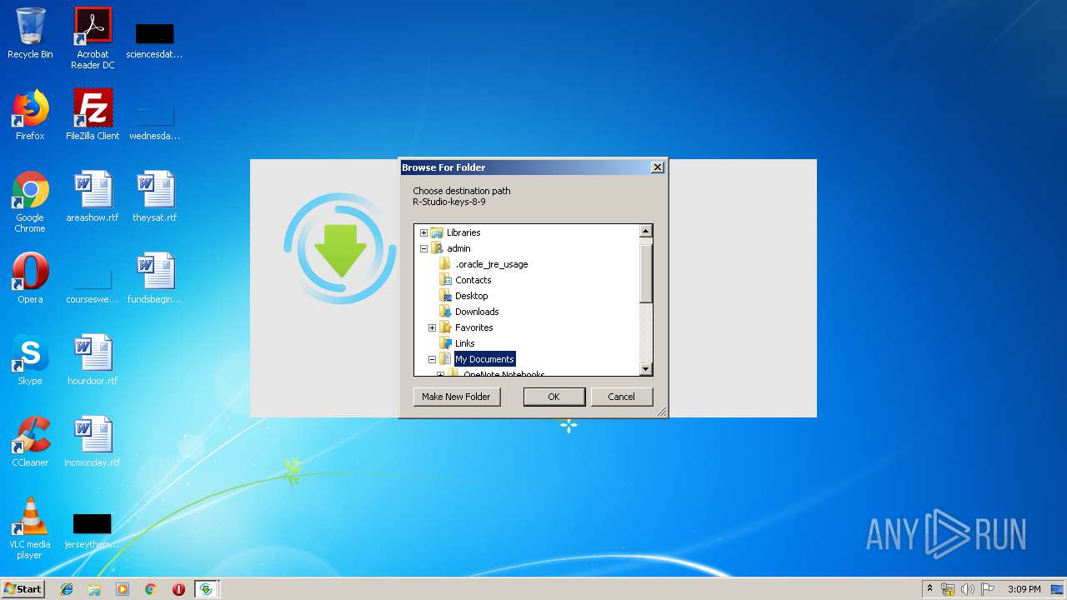The width and height of the screenshot is (1067, 600).
Task: Select installer download icon in taskbar
Action: click(x=206, y=589)
